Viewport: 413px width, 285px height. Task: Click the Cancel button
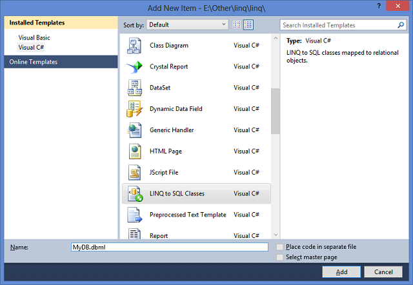(383, 272)
